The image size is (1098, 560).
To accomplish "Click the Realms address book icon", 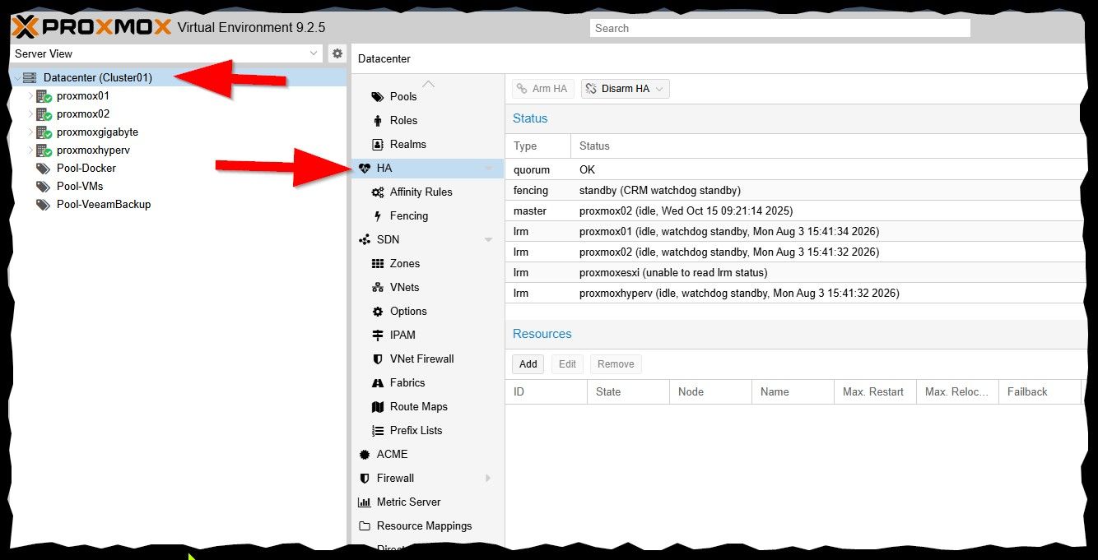I will click(x=378, y=145).
